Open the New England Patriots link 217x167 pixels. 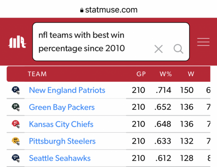[67, 90]
